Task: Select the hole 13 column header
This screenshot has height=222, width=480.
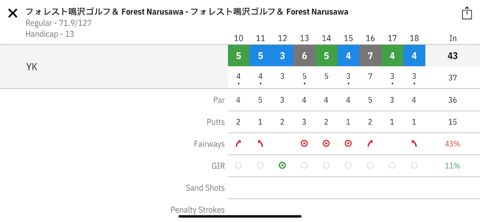Action: [304, 38]
